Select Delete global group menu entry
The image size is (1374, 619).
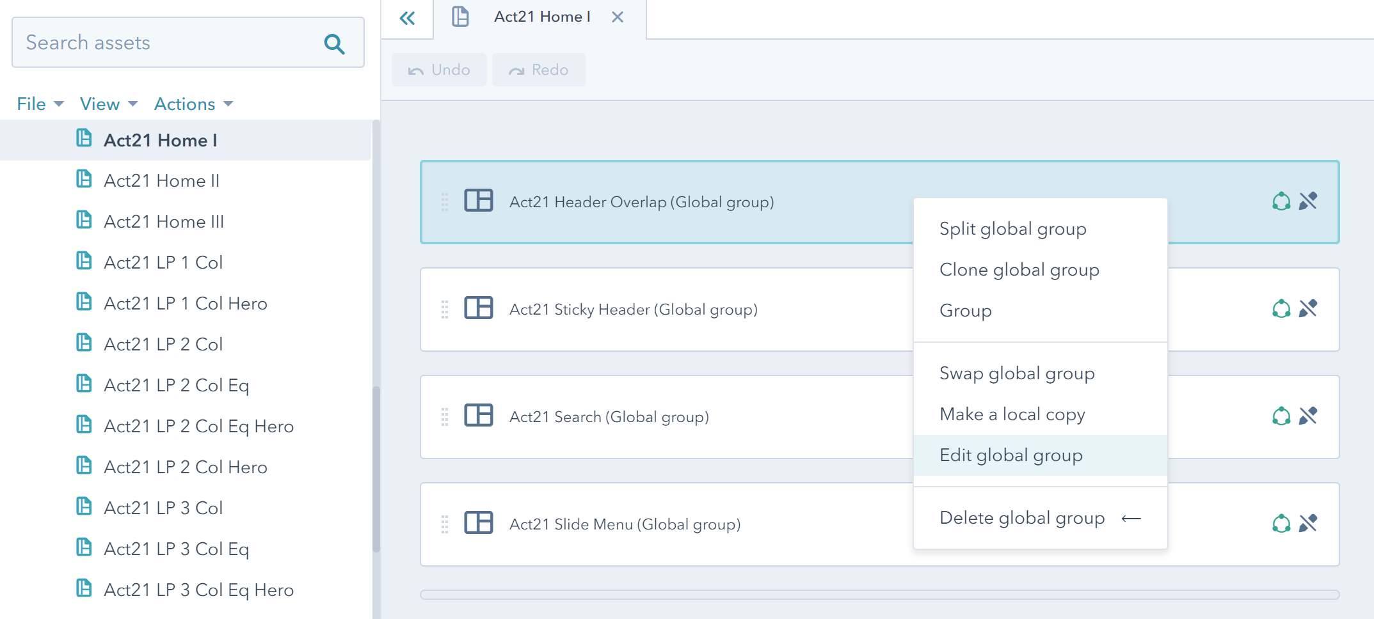(1021, 518)
